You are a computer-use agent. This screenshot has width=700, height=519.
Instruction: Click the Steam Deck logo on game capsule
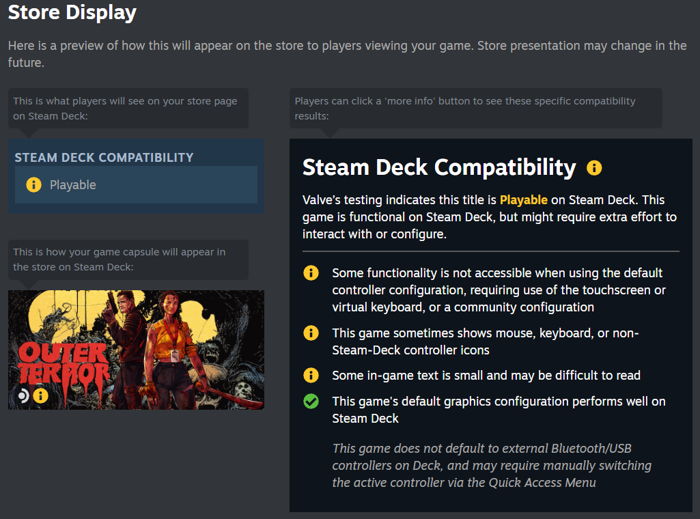[x=23, y=395]
